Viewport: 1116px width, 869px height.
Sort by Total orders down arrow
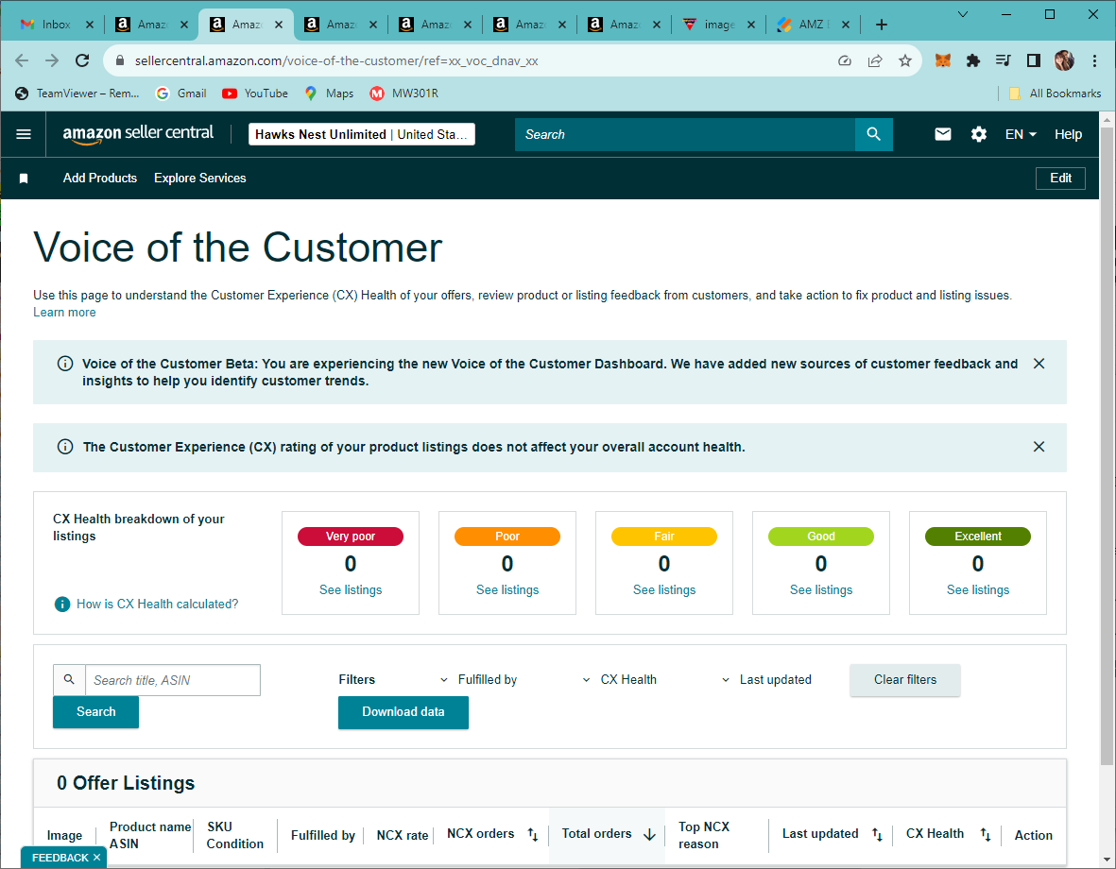pyautogui.click(x=649, y=834)
